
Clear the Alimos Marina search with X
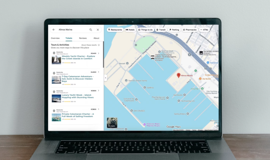98,30
